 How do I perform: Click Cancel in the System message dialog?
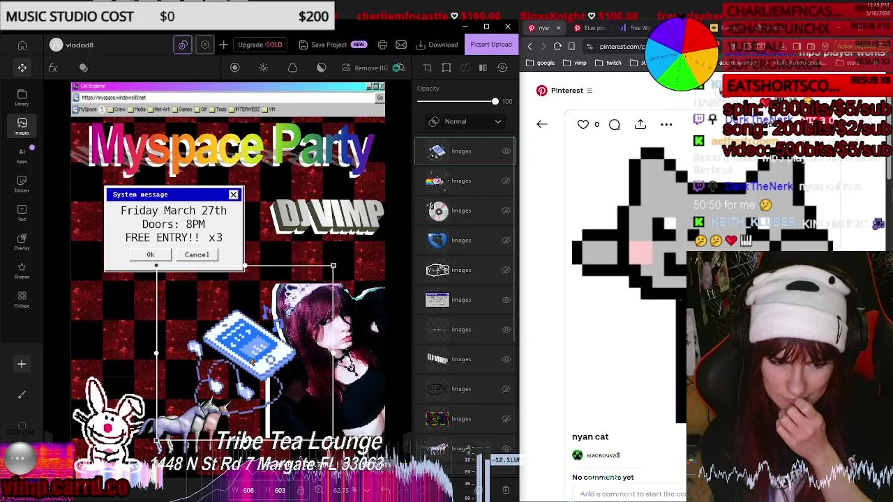[x=197, y=254]
